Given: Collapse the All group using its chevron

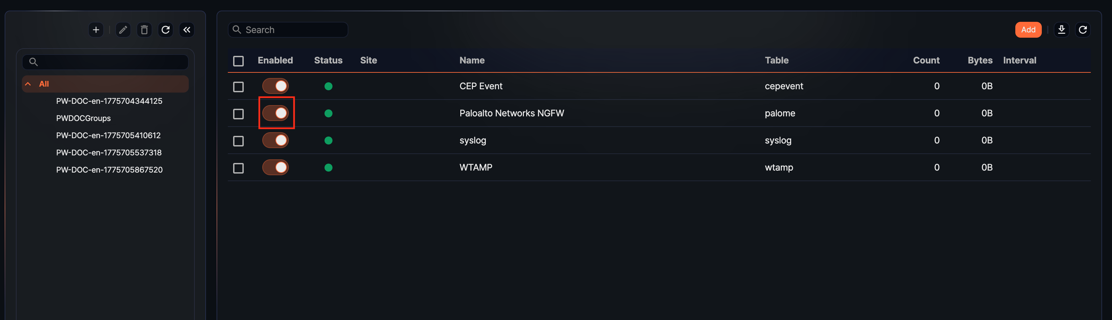Looking at the screenshot, I should [28, 84].
